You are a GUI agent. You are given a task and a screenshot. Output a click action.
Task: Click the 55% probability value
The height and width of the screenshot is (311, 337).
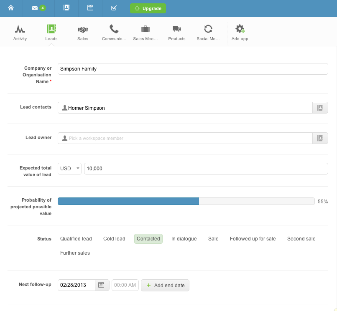pyautogui.click(x=323, y=202)
